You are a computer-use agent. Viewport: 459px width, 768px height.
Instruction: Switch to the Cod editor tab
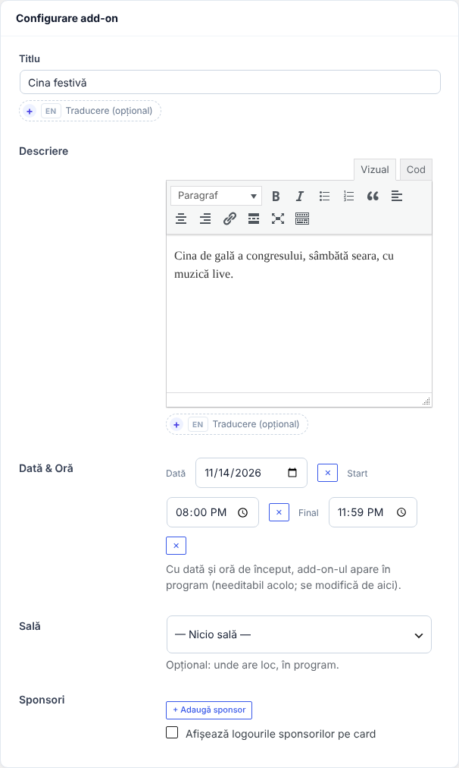(x=416, y=170)
